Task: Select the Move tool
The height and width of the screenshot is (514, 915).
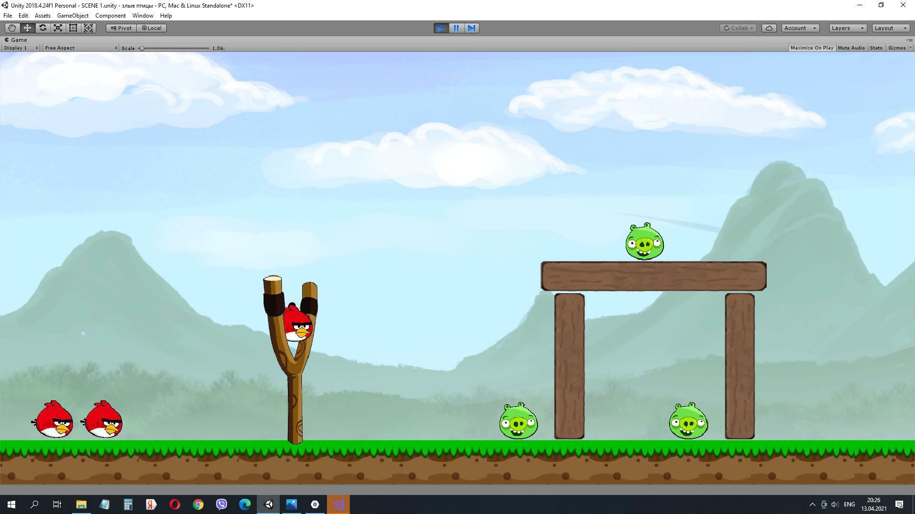Action: pos(27,28)
